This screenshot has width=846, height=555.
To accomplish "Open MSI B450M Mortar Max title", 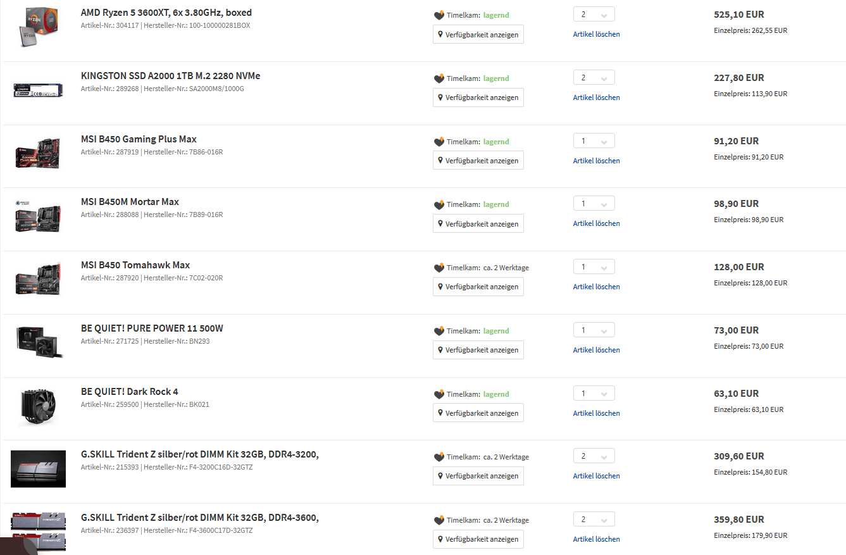I will (130, 202).
